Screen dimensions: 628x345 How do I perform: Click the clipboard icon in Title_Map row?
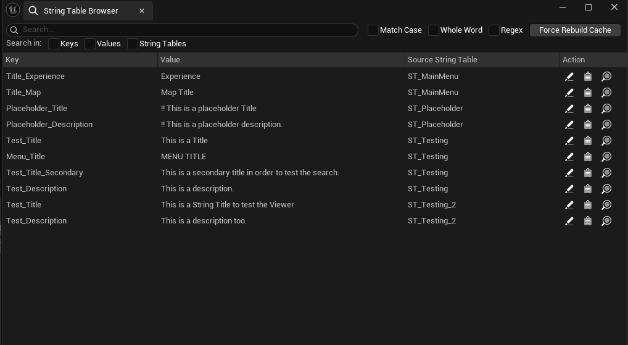pos(587,93)
